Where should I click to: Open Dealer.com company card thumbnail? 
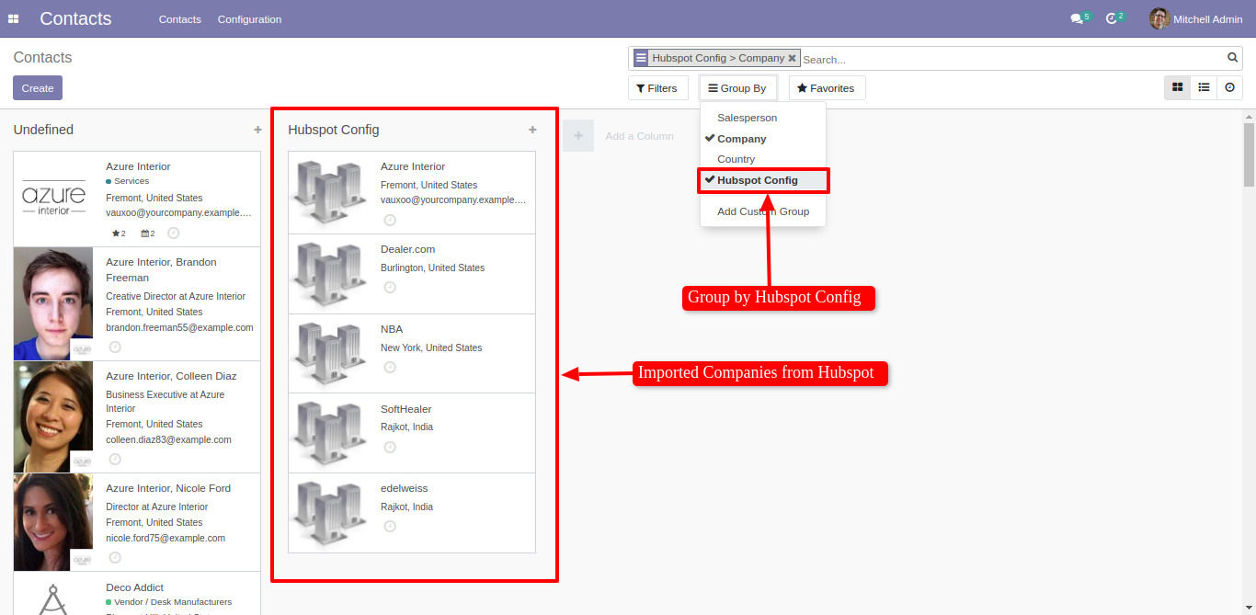pos(329,274)
